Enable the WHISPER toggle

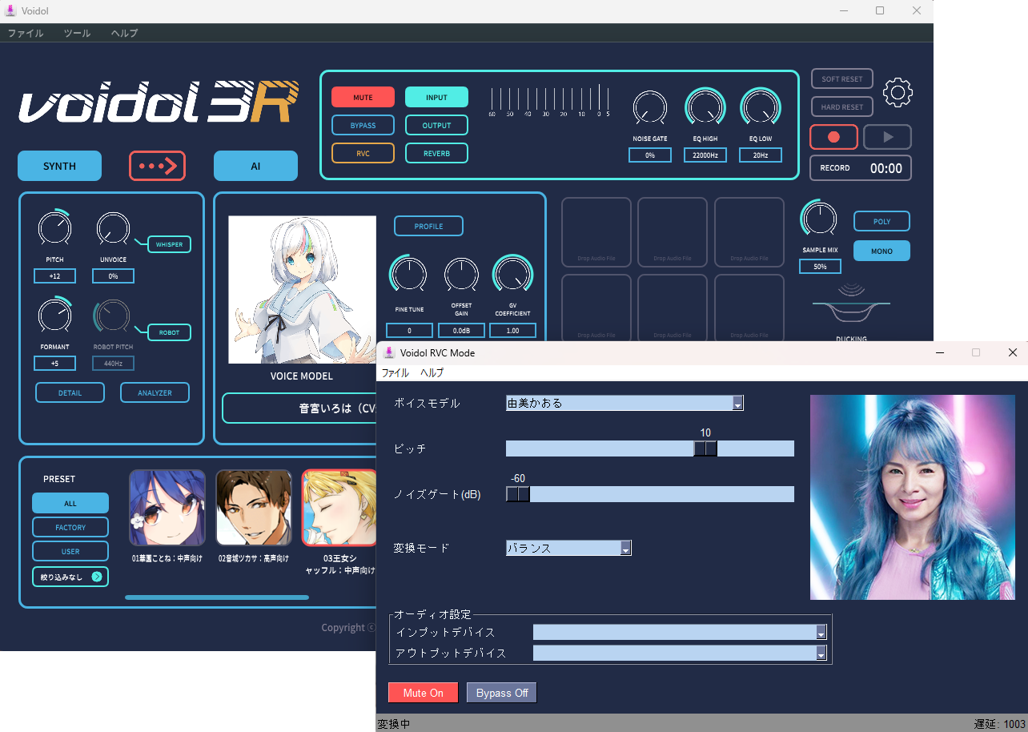click(x=169, y=244)
